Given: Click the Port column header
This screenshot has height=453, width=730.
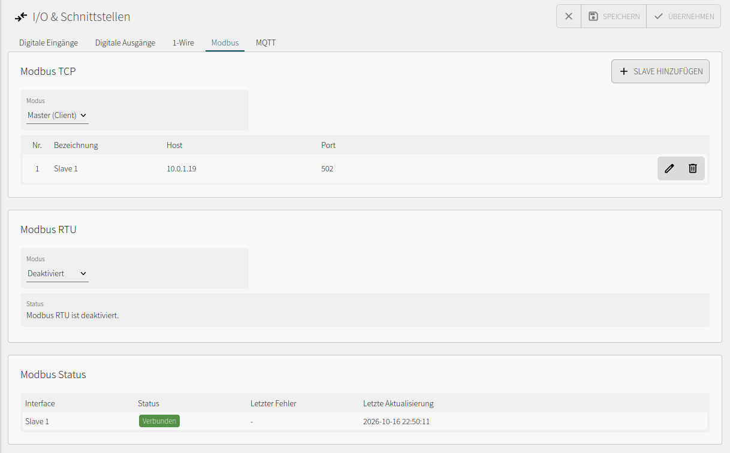Looking at the screenshot, I should pos(328,145).
